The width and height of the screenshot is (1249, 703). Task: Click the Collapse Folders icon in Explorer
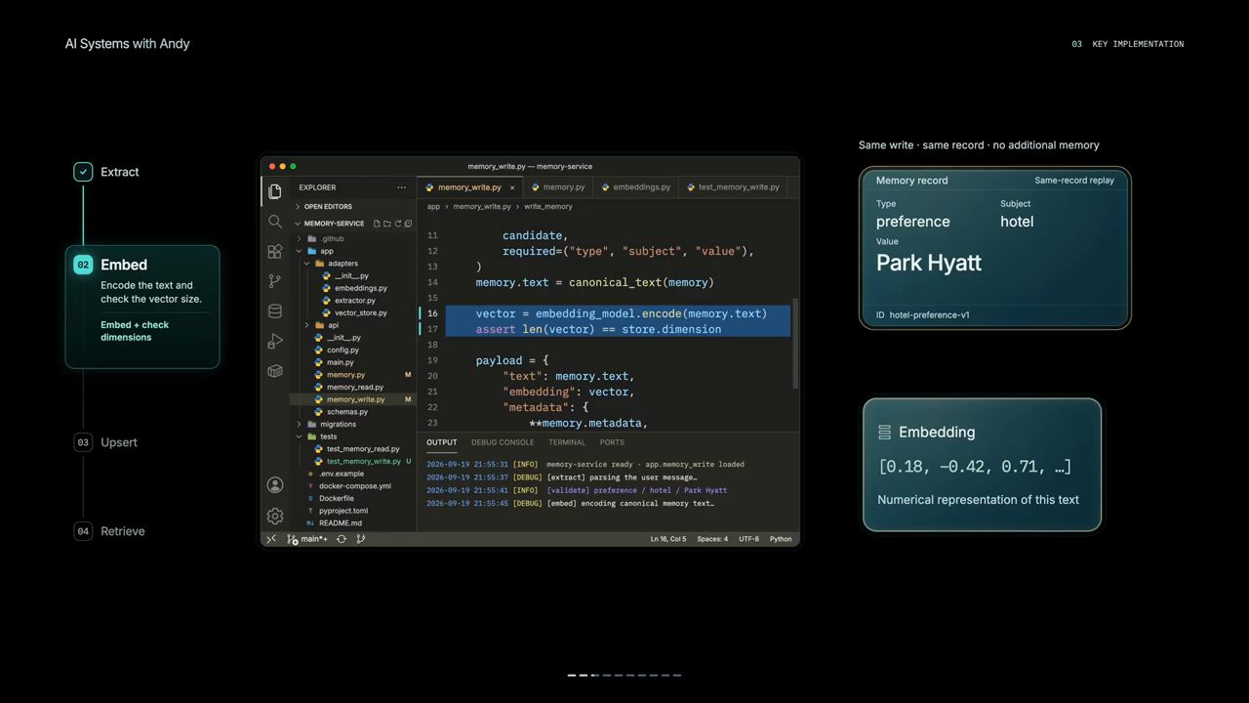(x=408, y=224)
